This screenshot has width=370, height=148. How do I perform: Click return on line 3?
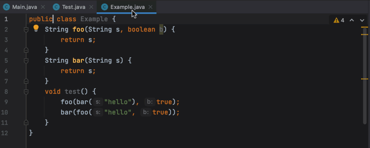tap(72, 40)
